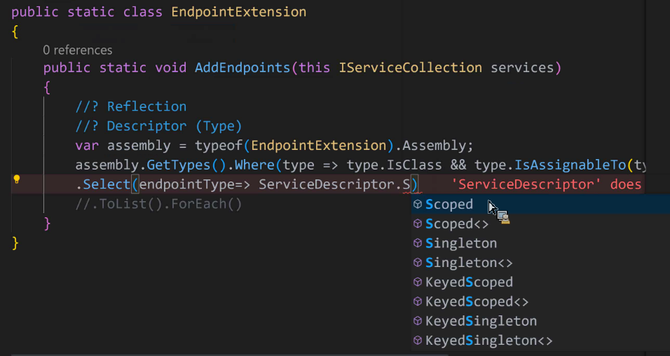
Task: Select Scoped suggestion in autocomplete list
Action: point(449,205)
